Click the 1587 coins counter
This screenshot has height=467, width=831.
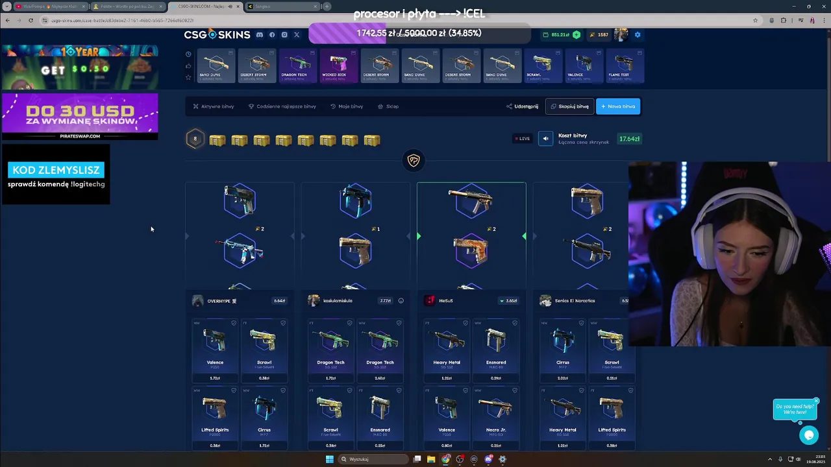pos(599,34)
